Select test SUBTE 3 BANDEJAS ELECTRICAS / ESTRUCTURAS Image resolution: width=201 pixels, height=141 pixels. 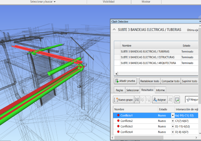[x=156, y=57]
